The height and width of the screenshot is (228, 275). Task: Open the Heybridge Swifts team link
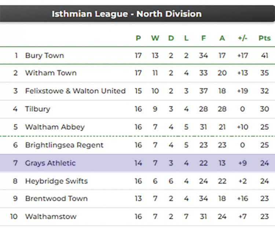[x=56, y=181]
